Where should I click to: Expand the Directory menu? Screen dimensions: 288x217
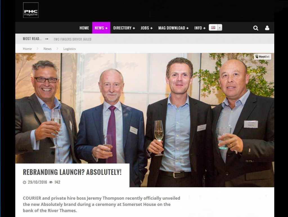pyautogui.click(x=124, y=28)
